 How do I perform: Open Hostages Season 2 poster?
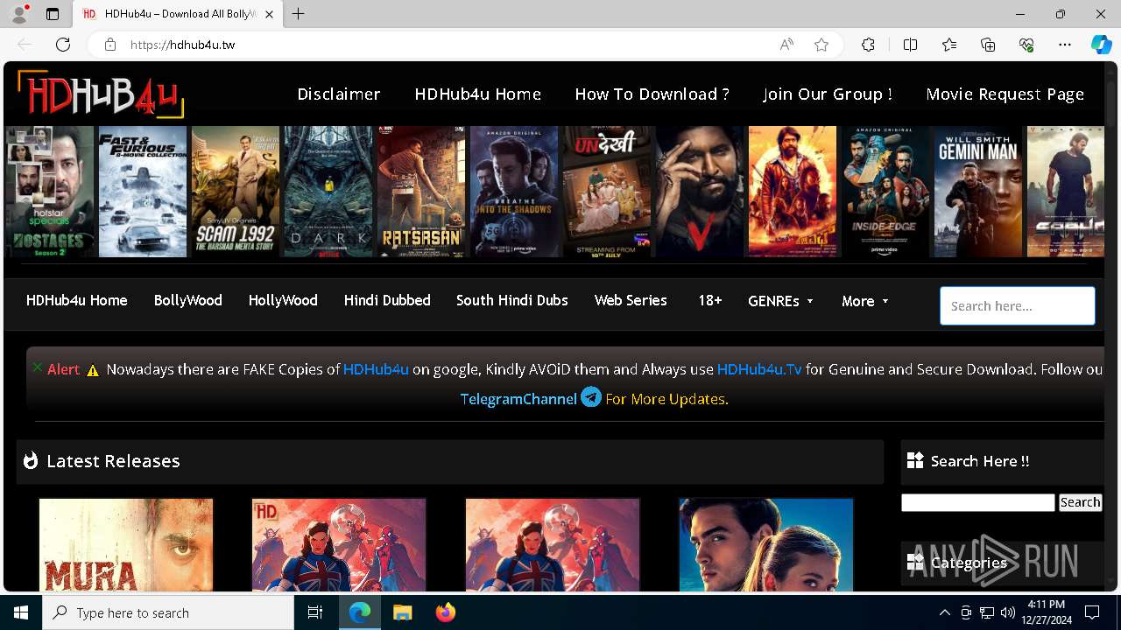coord(50,192)
